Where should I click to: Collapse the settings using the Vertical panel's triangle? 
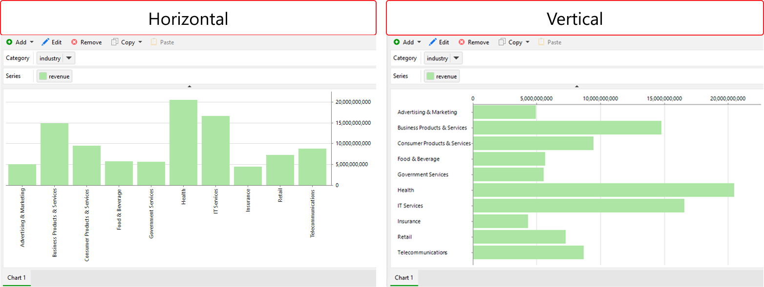[x=577, y=86]
